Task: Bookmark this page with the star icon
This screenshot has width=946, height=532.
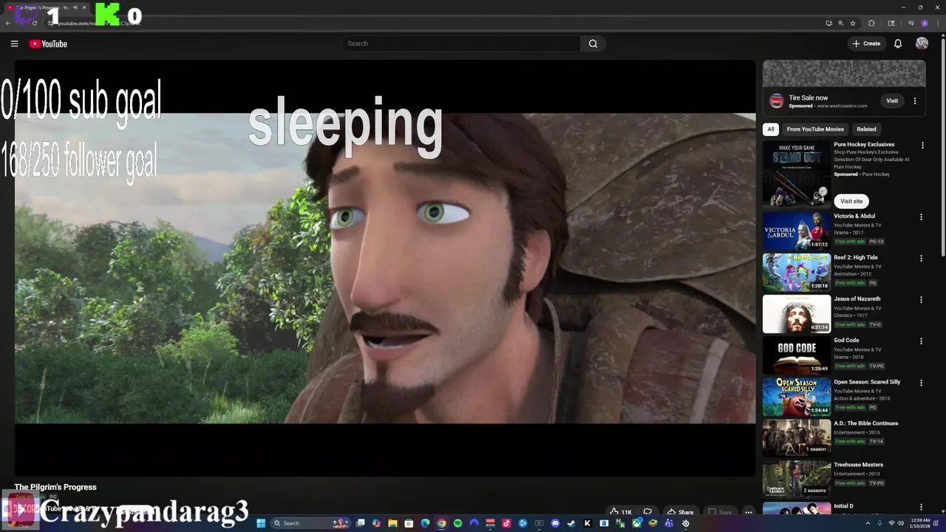Action: pos(853,23)
